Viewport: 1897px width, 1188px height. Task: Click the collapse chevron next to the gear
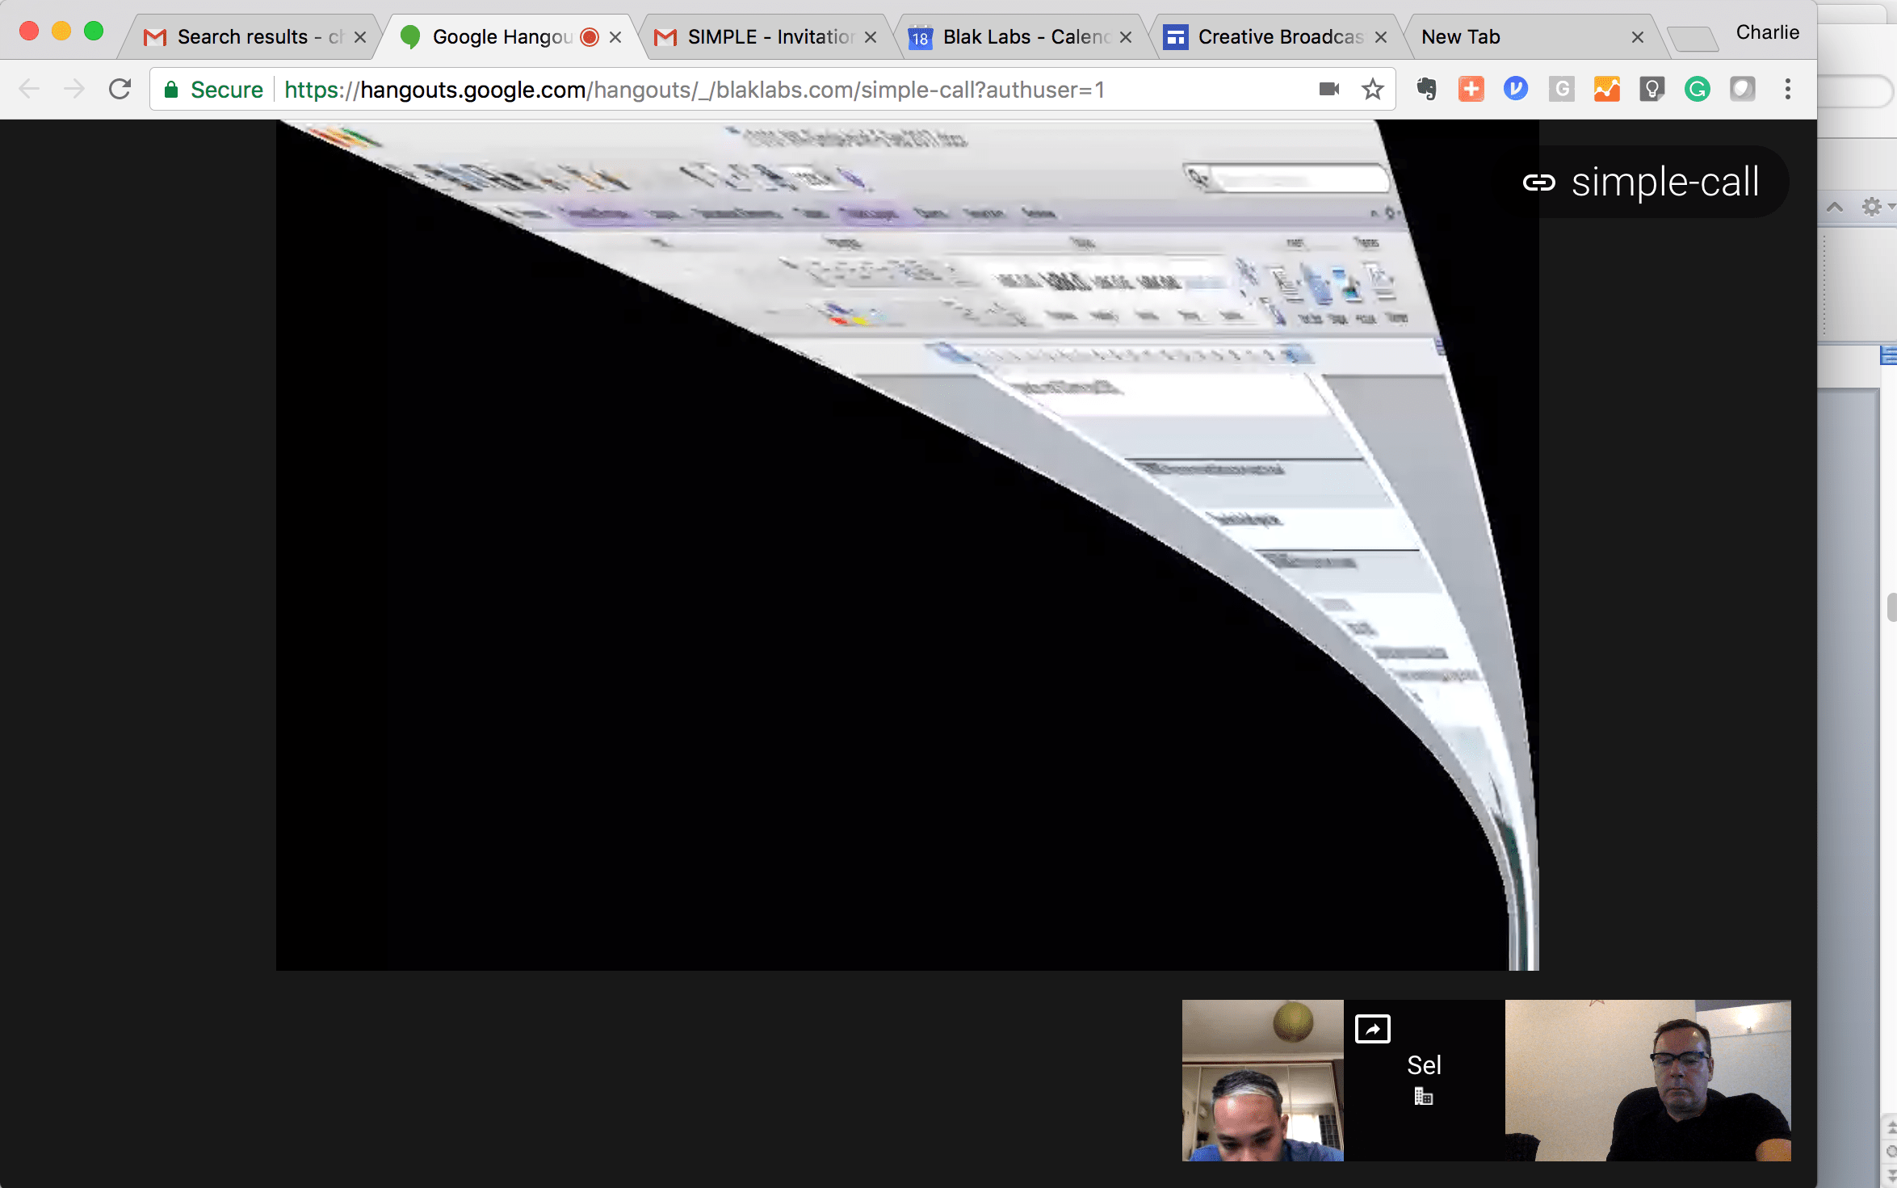[1836, 208]
